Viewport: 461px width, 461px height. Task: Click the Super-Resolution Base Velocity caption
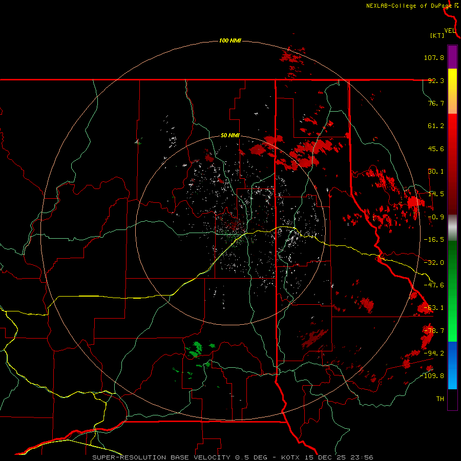(x=233, y=457)
